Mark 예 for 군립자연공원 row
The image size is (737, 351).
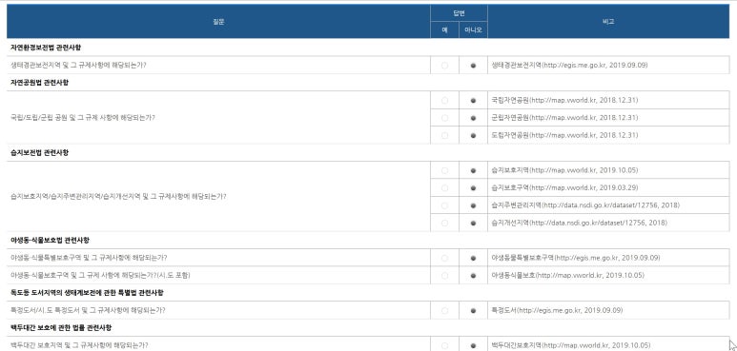pos(444,118)
